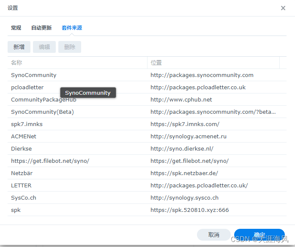Click location http://packages.pcloadletter.co.uk/ with trailing slash
Viewport: 295px width, 247px height.
pyautogui.click(x=199, y=185)
